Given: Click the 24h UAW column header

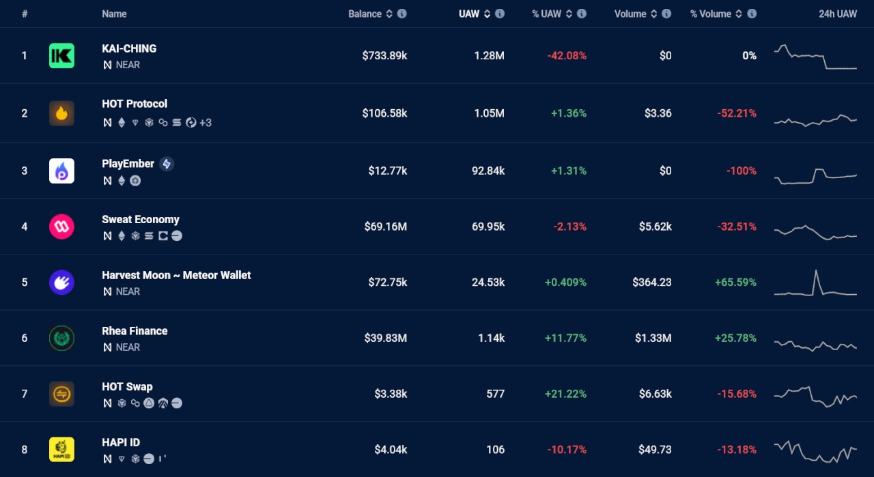Looking at the screenshot, I should [x=838, y=14].
